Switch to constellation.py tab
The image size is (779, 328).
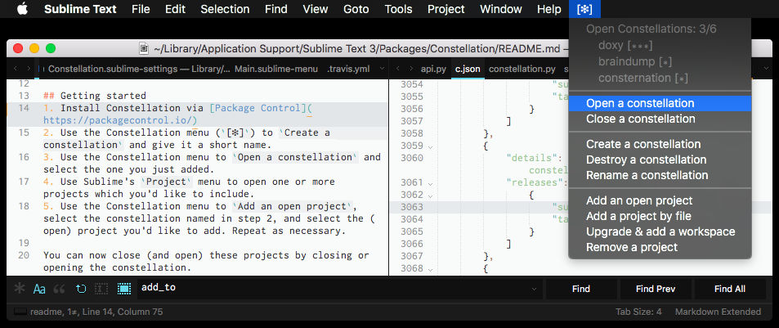coord(522,69)
